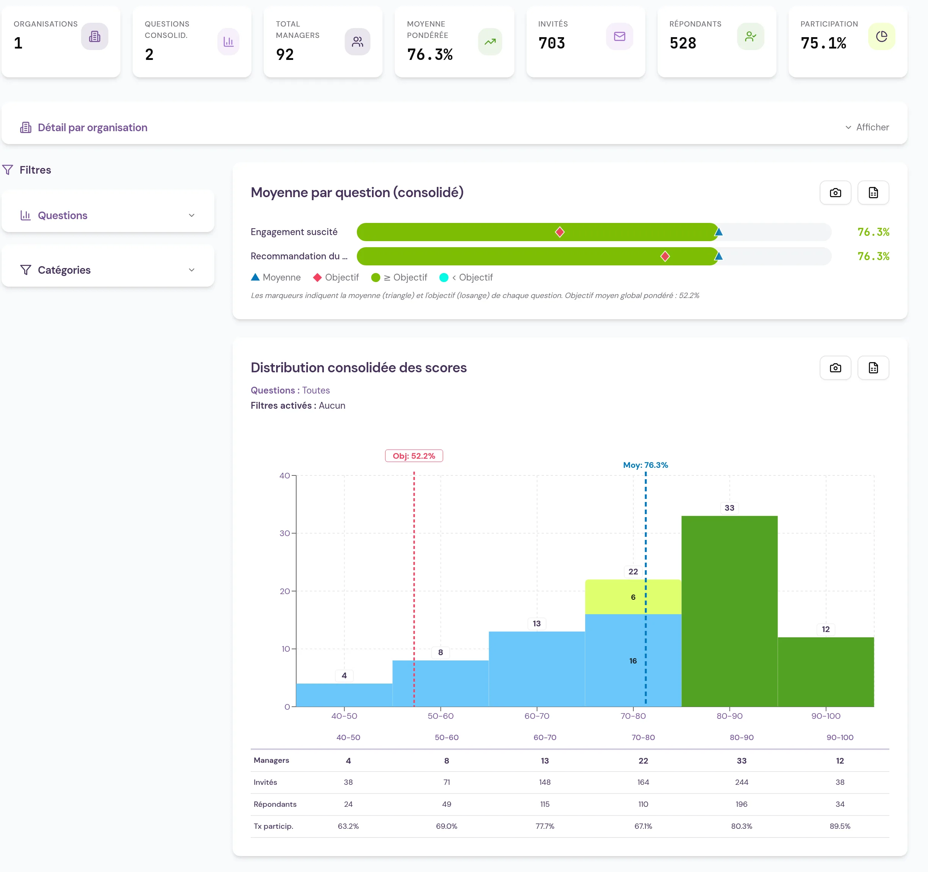This screenshot has height=872, width=928.
Task: Click the Moy: 76.3% marker label
Action: [645, 465]
